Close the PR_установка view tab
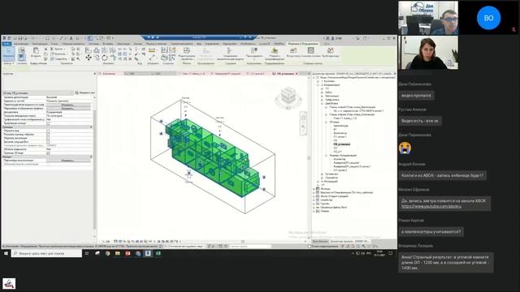This screenshot has height=292, width=520. coord(297,74)
